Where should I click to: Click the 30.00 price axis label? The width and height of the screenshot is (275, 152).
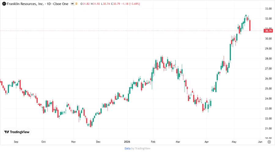click(268, 38)
